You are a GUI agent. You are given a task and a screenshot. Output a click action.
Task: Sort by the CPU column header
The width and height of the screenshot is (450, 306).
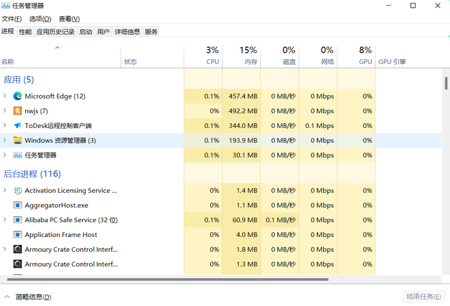[203, 56]
